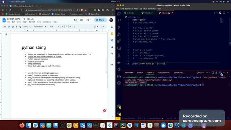The height and width of the screenshot is (130, 231).
Task: Open run button dropdown arrow in VS Code
Action: [217, 13]
